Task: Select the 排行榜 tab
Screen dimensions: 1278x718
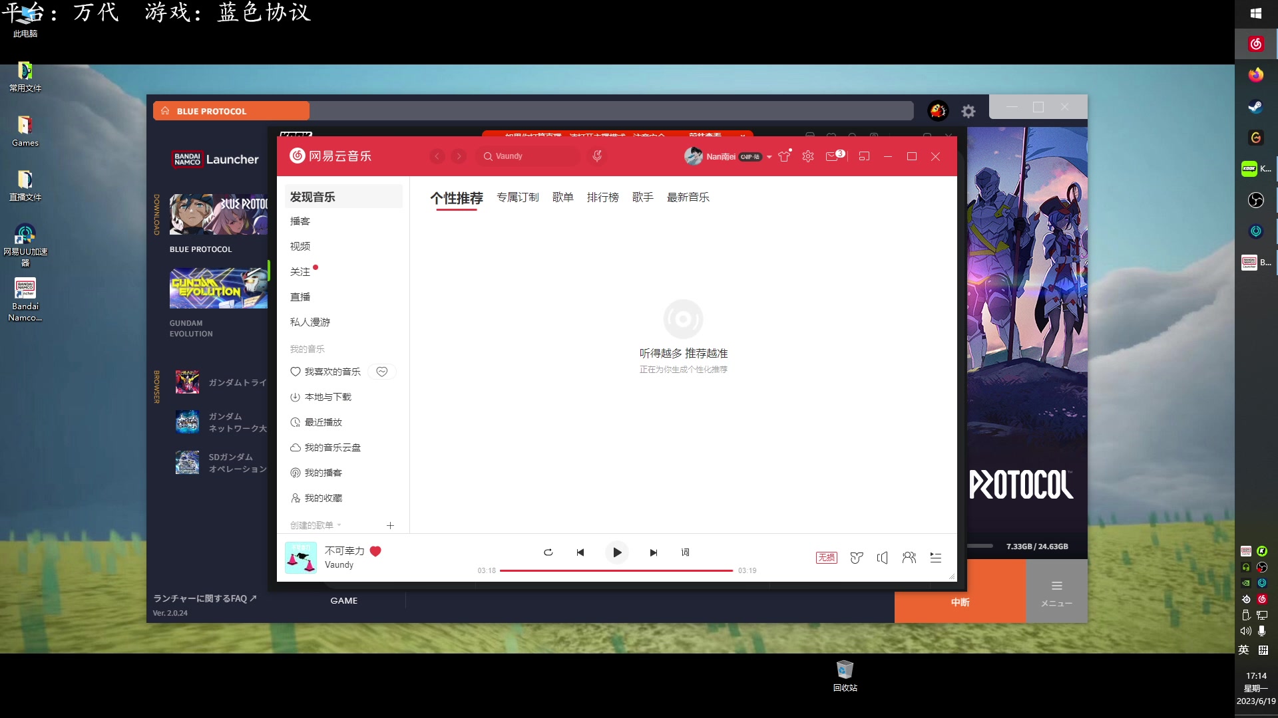Action: click(603, 197)
